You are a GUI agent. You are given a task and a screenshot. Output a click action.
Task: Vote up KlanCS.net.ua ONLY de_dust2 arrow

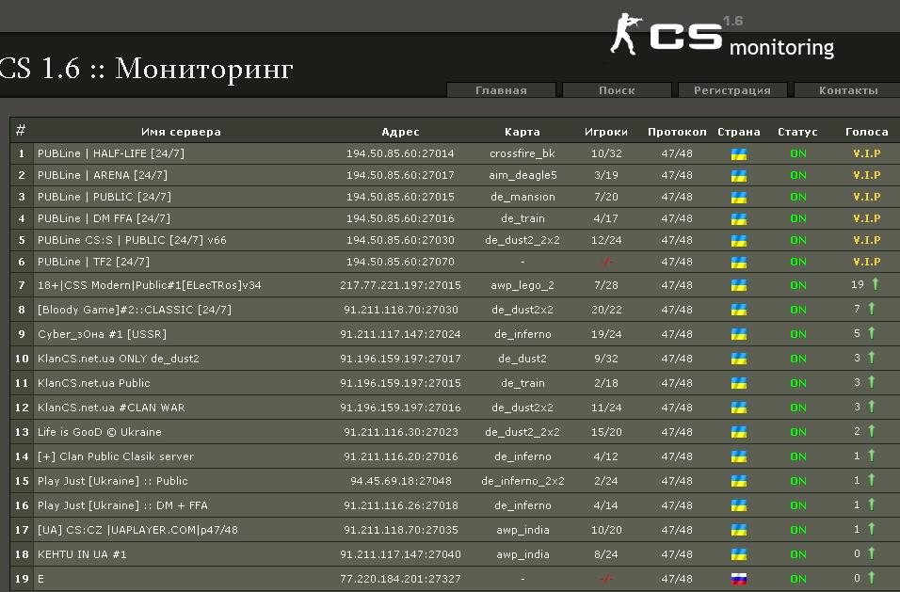tap(872, 358)
